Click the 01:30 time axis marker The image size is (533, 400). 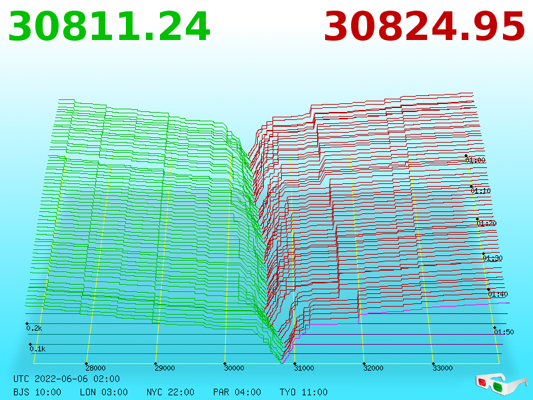493,258
